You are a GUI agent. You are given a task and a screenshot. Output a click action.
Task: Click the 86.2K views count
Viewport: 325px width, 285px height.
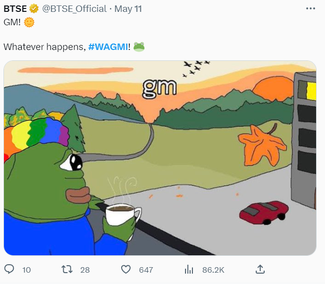213,270
